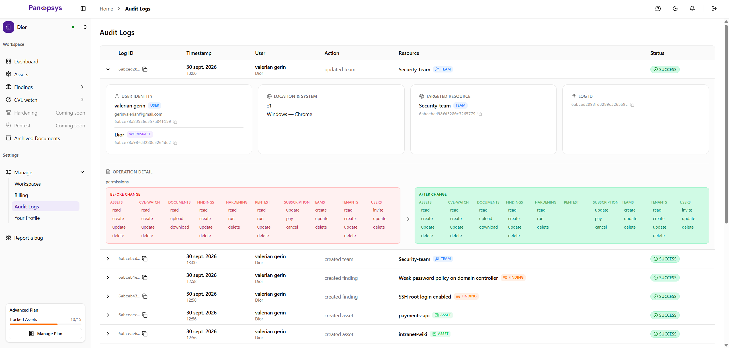Viewport: 729px width, 348px height.
Task: Click scrollbar down arrow
Action: [x=726, y=345]
